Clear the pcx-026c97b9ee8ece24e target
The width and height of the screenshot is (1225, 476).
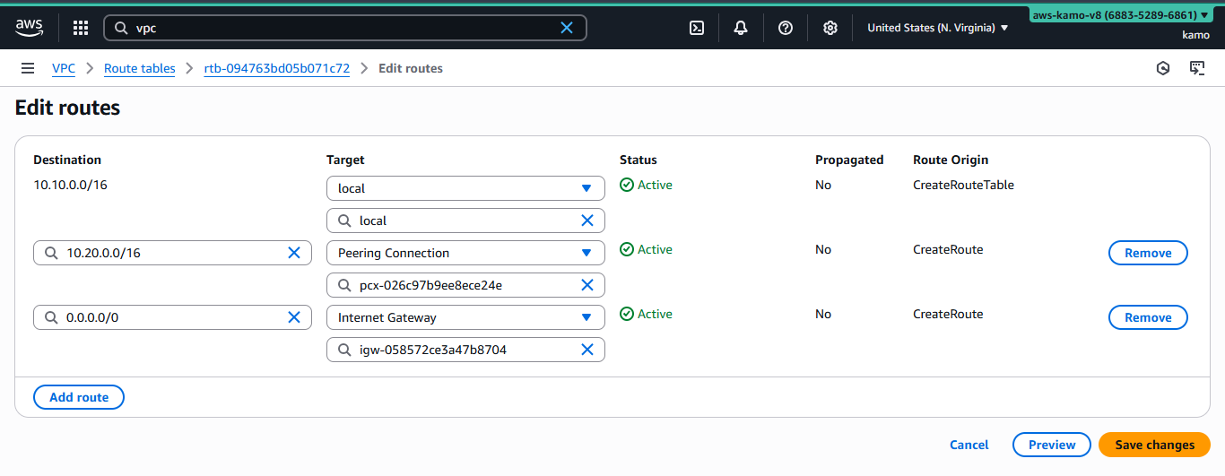pos(587,285)
